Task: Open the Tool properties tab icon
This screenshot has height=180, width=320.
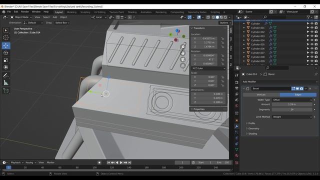Action: (236, 75)
